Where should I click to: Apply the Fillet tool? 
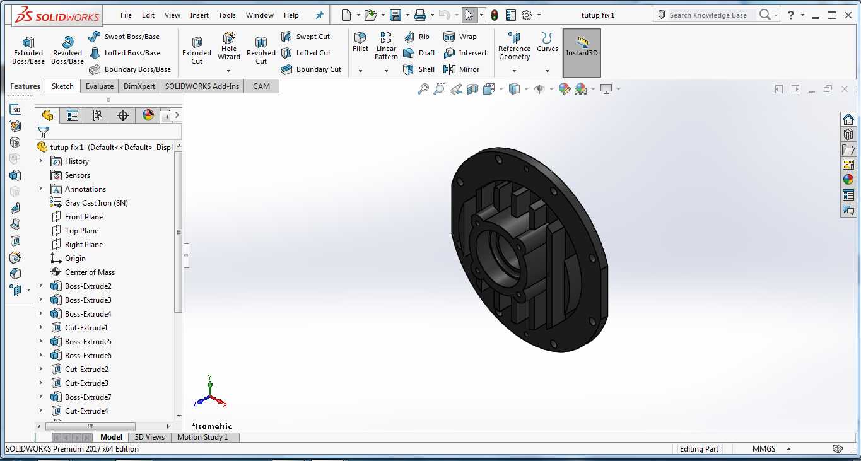(x=360, y=42)
